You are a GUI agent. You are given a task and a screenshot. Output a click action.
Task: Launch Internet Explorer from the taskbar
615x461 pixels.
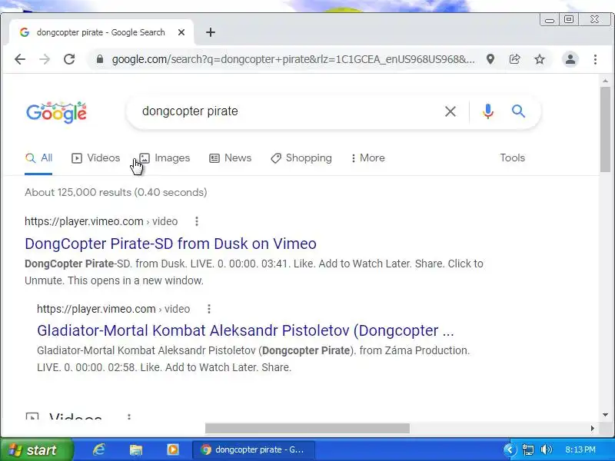pyautogui.click(x=99, y=449)
